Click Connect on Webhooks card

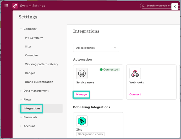point(135,95)
